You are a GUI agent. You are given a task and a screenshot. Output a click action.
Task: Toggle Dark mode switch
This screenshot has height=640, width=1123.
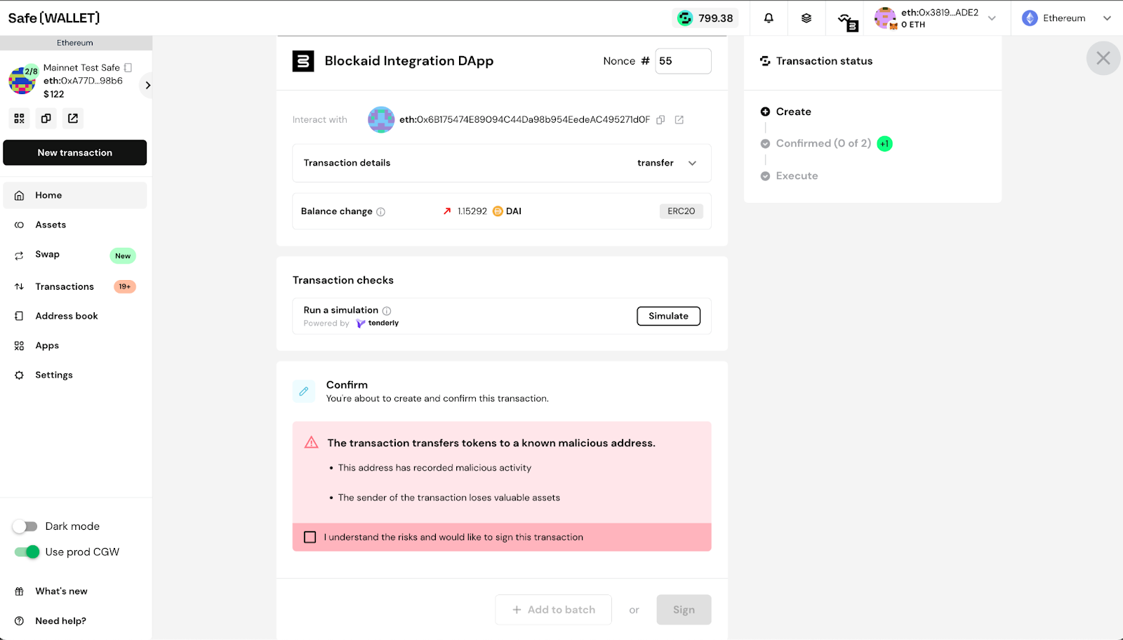[26, 526]
